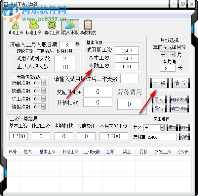Screen dimensions: 198x196
Task: Open the 试用工资 calculator mode
Action: pos(16,28)
